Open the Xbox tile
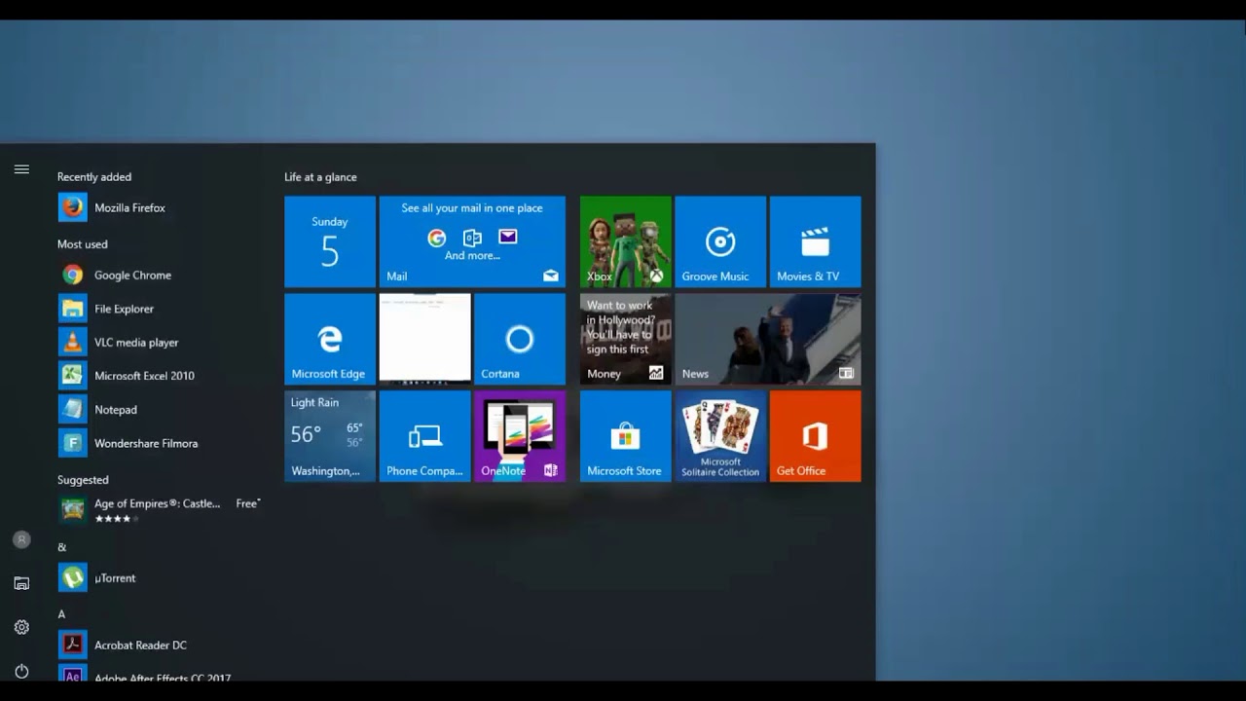The height and width of the screenshot is (701, 1246). [x=626, y=241]
